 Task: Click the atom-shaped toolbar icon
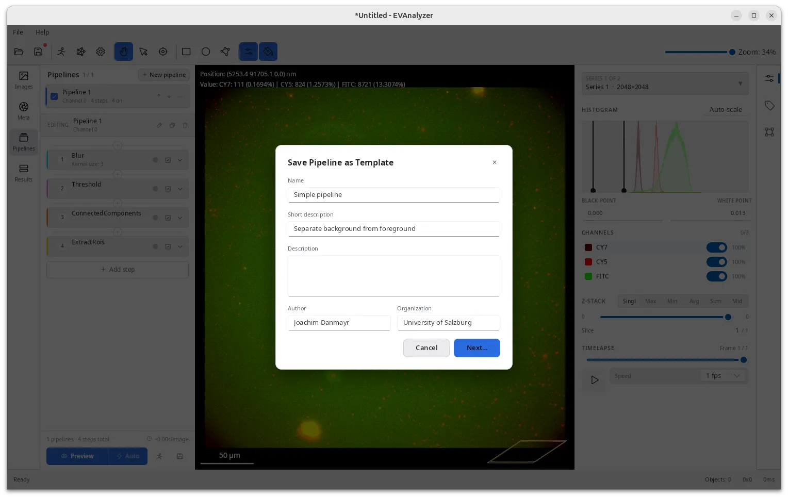[81, 52]
